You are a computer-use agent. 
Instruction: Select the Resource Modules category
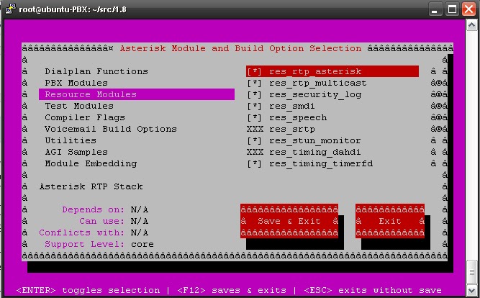click(137, 94)
